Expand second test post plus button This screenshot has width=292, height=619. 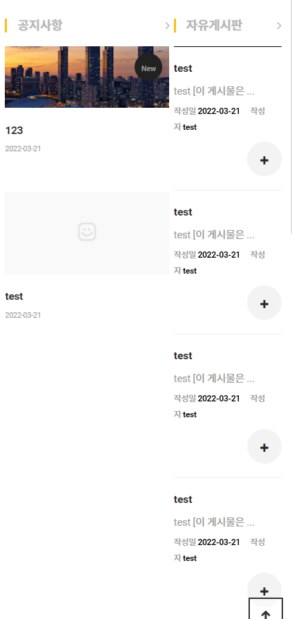[x=264, y=303]
